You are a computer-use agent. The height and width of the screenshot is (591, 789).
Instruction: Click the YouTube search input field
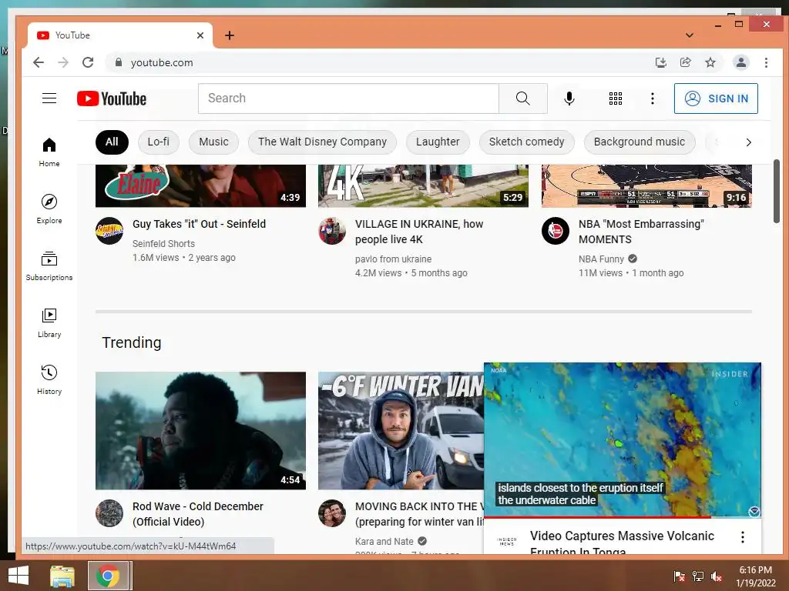(348, 98)
